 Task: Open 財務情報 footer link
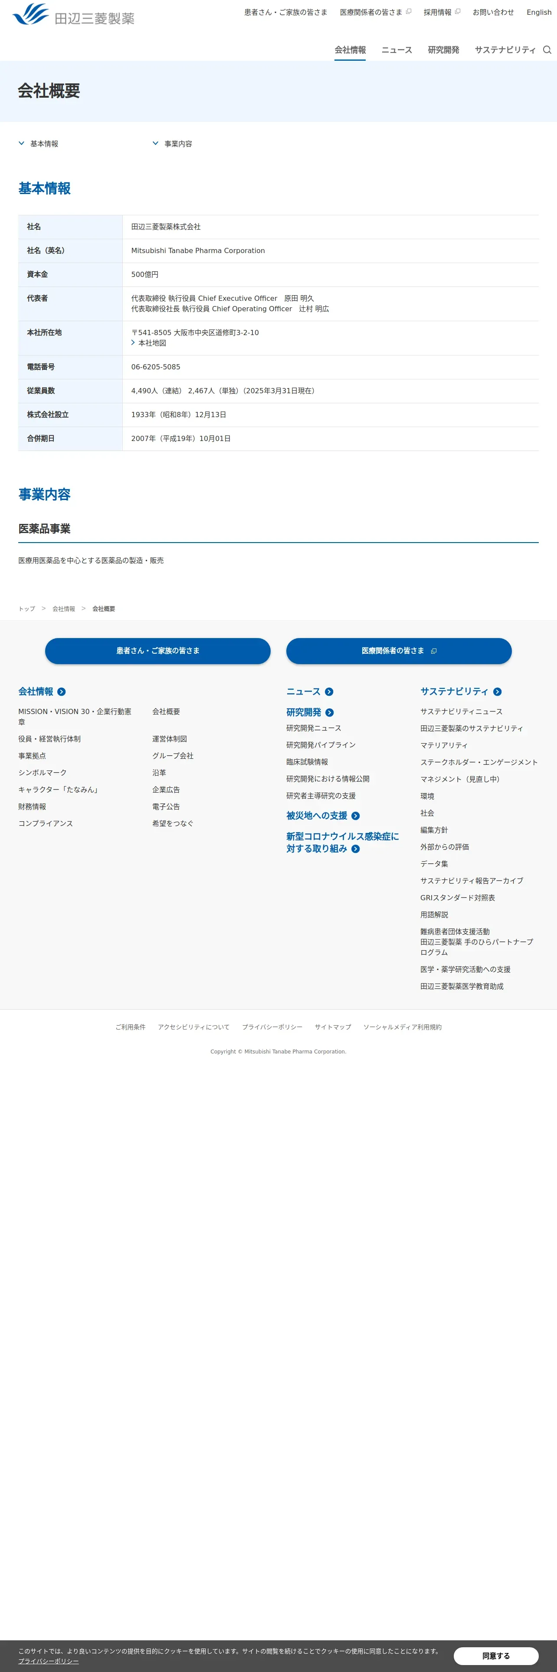point(32,806)
